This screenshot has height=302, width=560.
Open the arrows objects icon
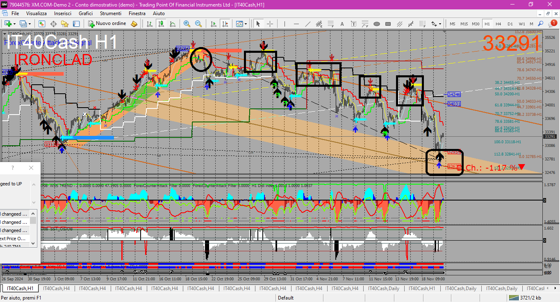point(435,24)
